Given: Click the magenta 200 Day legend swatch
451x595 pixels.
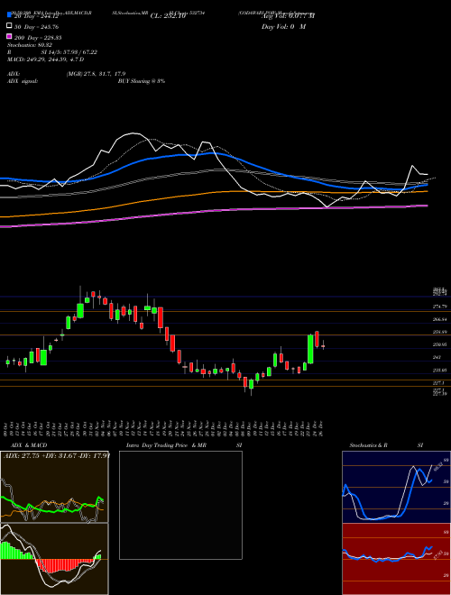Looking at the screenshot, I should click(10, 36).
